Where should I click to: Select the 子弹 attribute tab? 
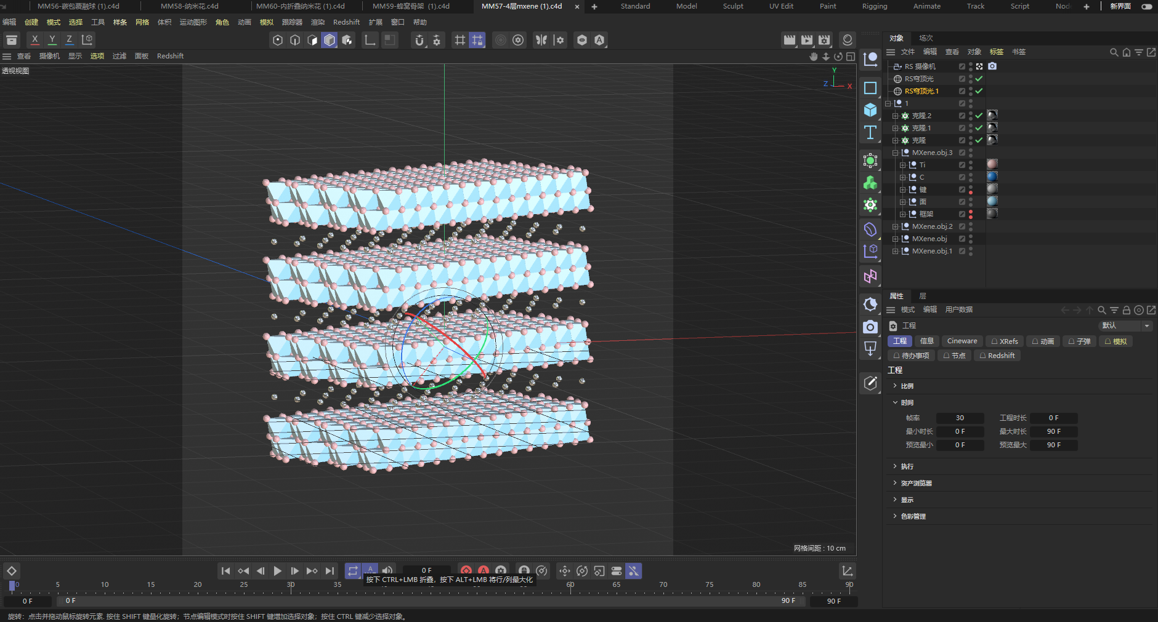(1079, 341)
